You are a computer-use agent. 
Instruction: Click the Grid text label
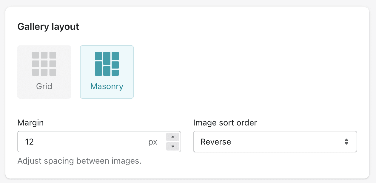pyautogui.click(x=44, y=86)
